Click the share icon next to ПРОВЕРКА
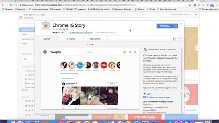 coord(176,26)
